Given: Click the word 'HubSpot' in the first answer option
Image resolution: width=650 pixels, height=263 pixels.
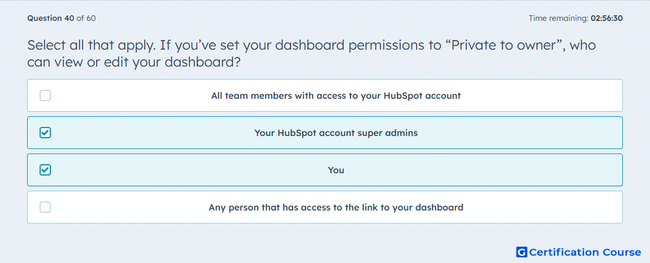Looking at the screenshot, I should click(402, 96).
